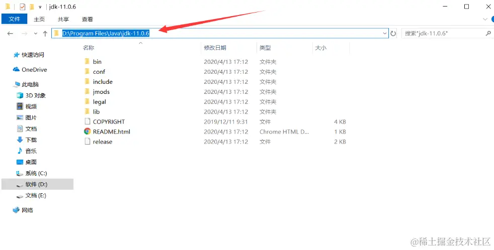
Task: Select the legal folder icon
Action: pyautogui.click(x=87, y=101)
